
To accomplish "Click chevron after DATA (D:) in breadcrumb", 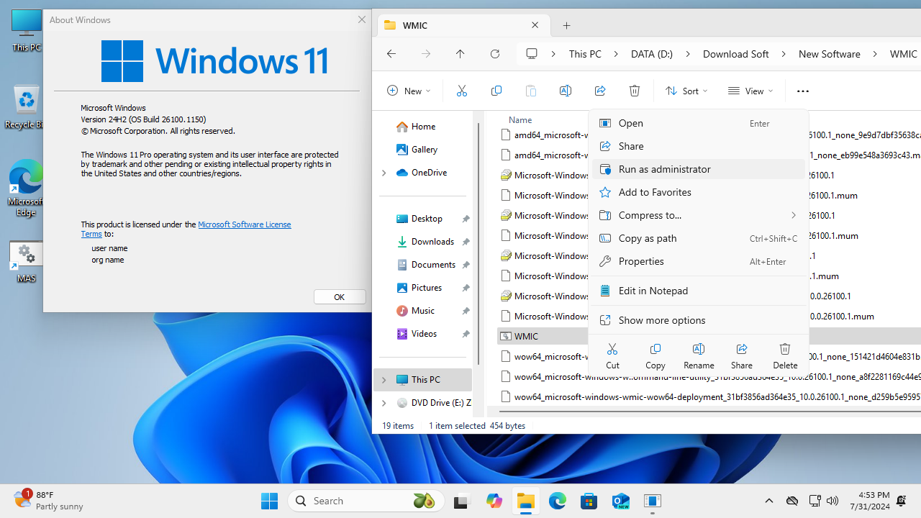I will (688, 54).
